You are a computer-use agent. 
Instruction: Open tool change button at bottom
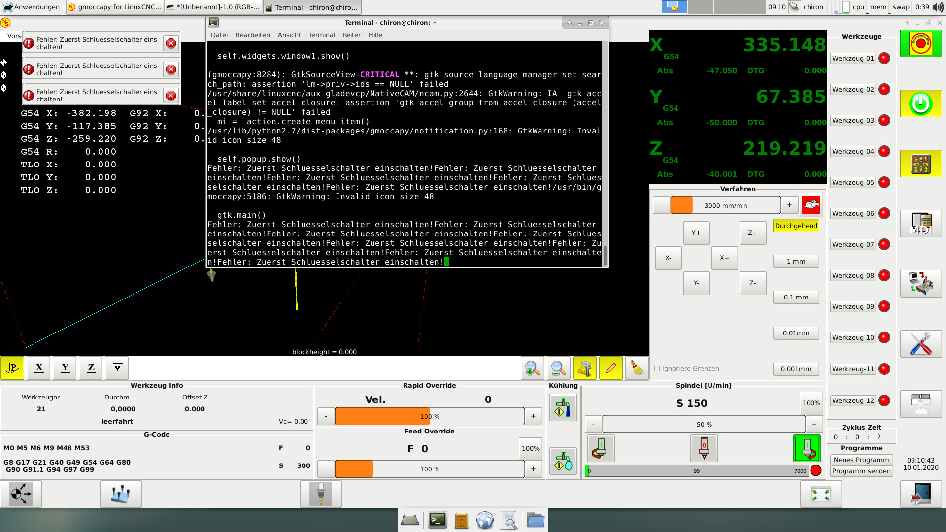(x=321, y=494)
